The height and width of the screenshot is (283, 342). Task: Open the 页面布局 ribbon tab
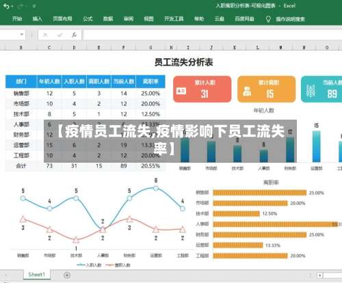pyautogui.click(x=62, y=19)
